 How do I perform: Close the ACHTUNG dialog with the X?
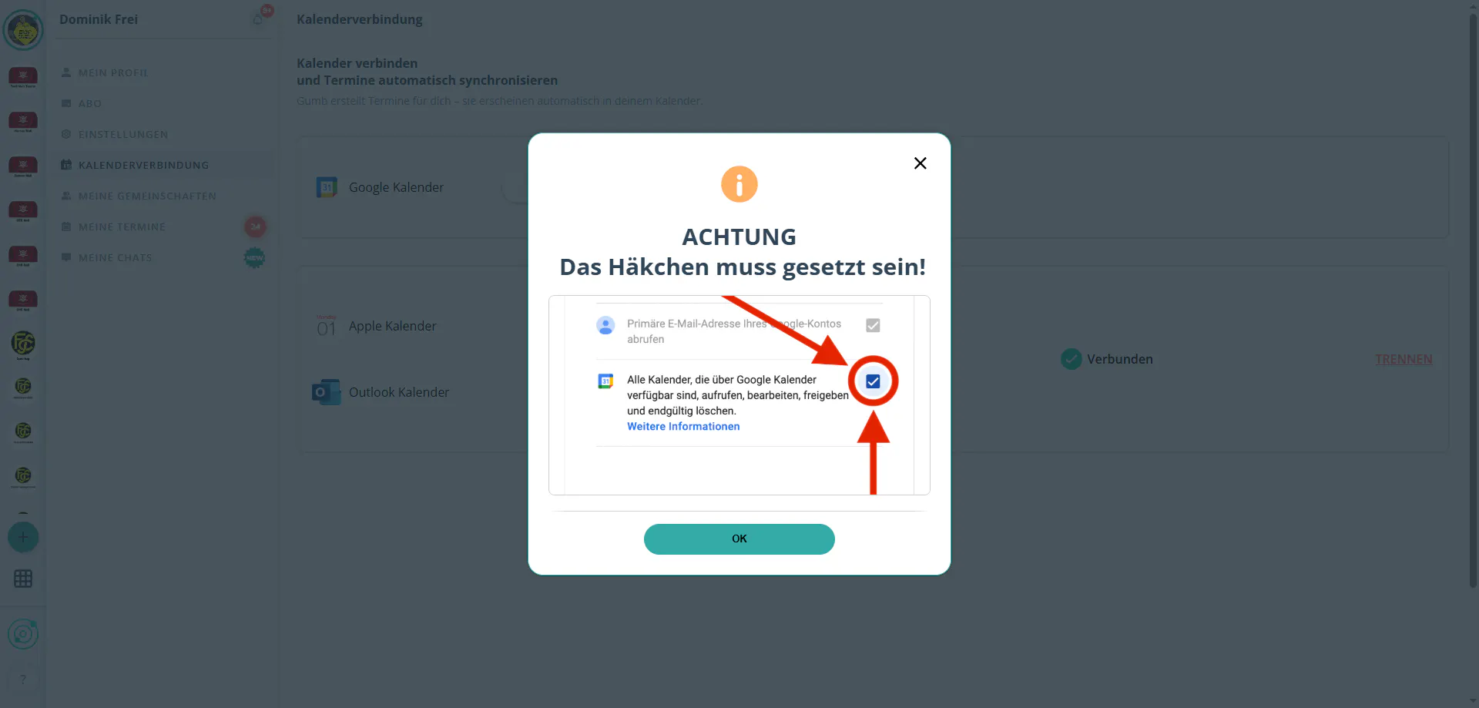[x=920, y=163]
